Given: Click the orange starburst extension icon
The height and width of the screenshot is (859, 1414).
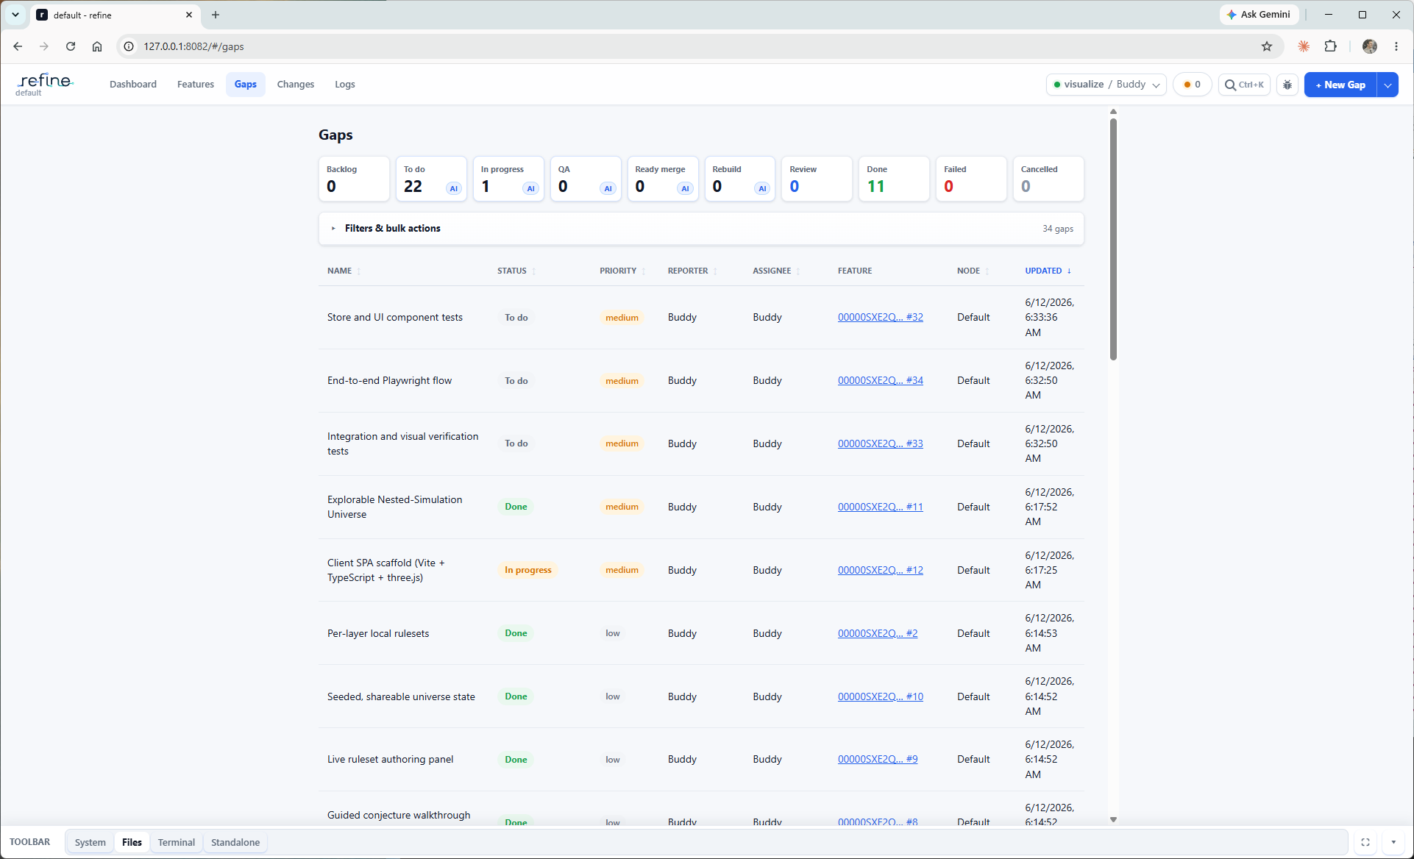Looking at the screenshot, I should [x=1304, y=46].
